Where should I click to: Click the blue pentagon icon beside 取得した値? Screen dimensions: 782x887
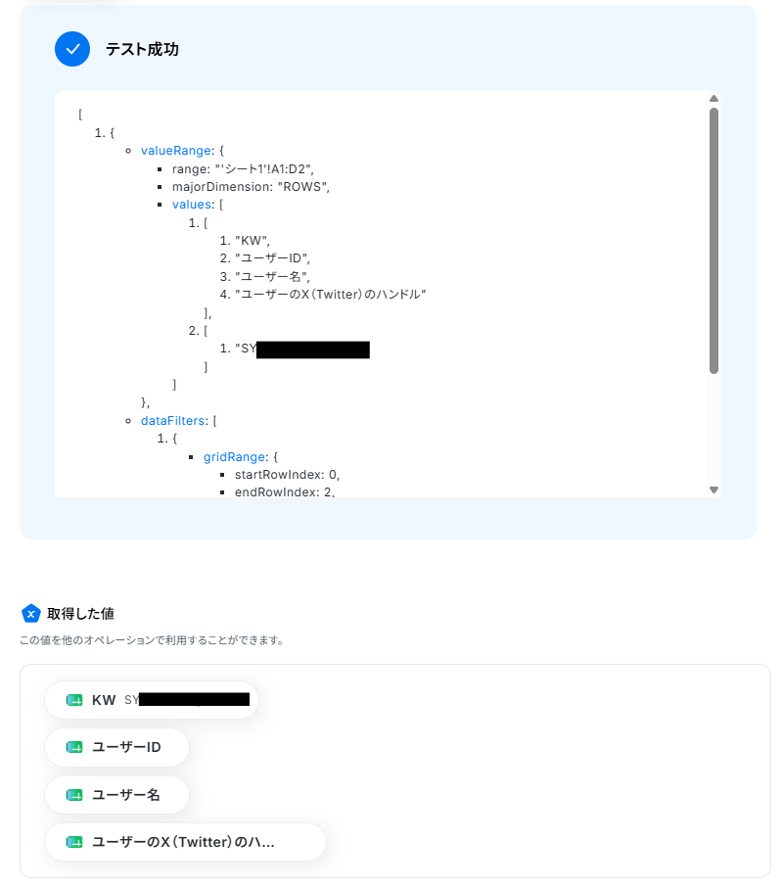click(31, 613)
